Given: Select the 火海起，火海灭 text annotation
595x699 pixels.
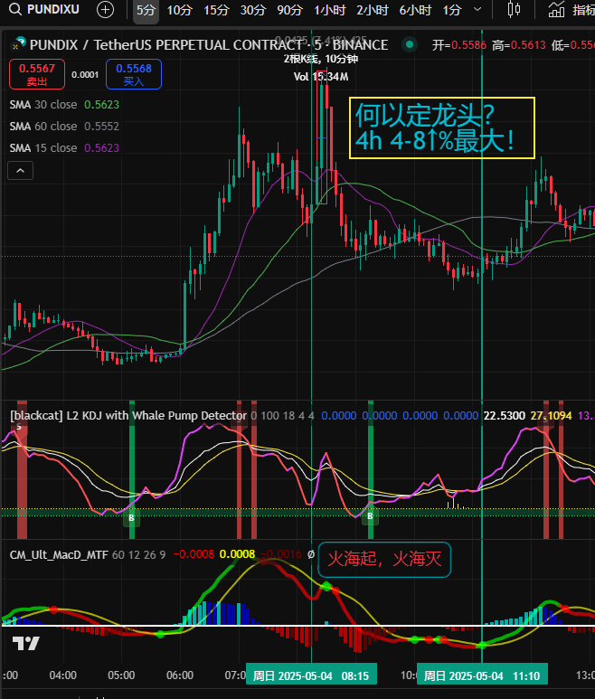Looking at the screenshot, I should (x=384, y=559).
